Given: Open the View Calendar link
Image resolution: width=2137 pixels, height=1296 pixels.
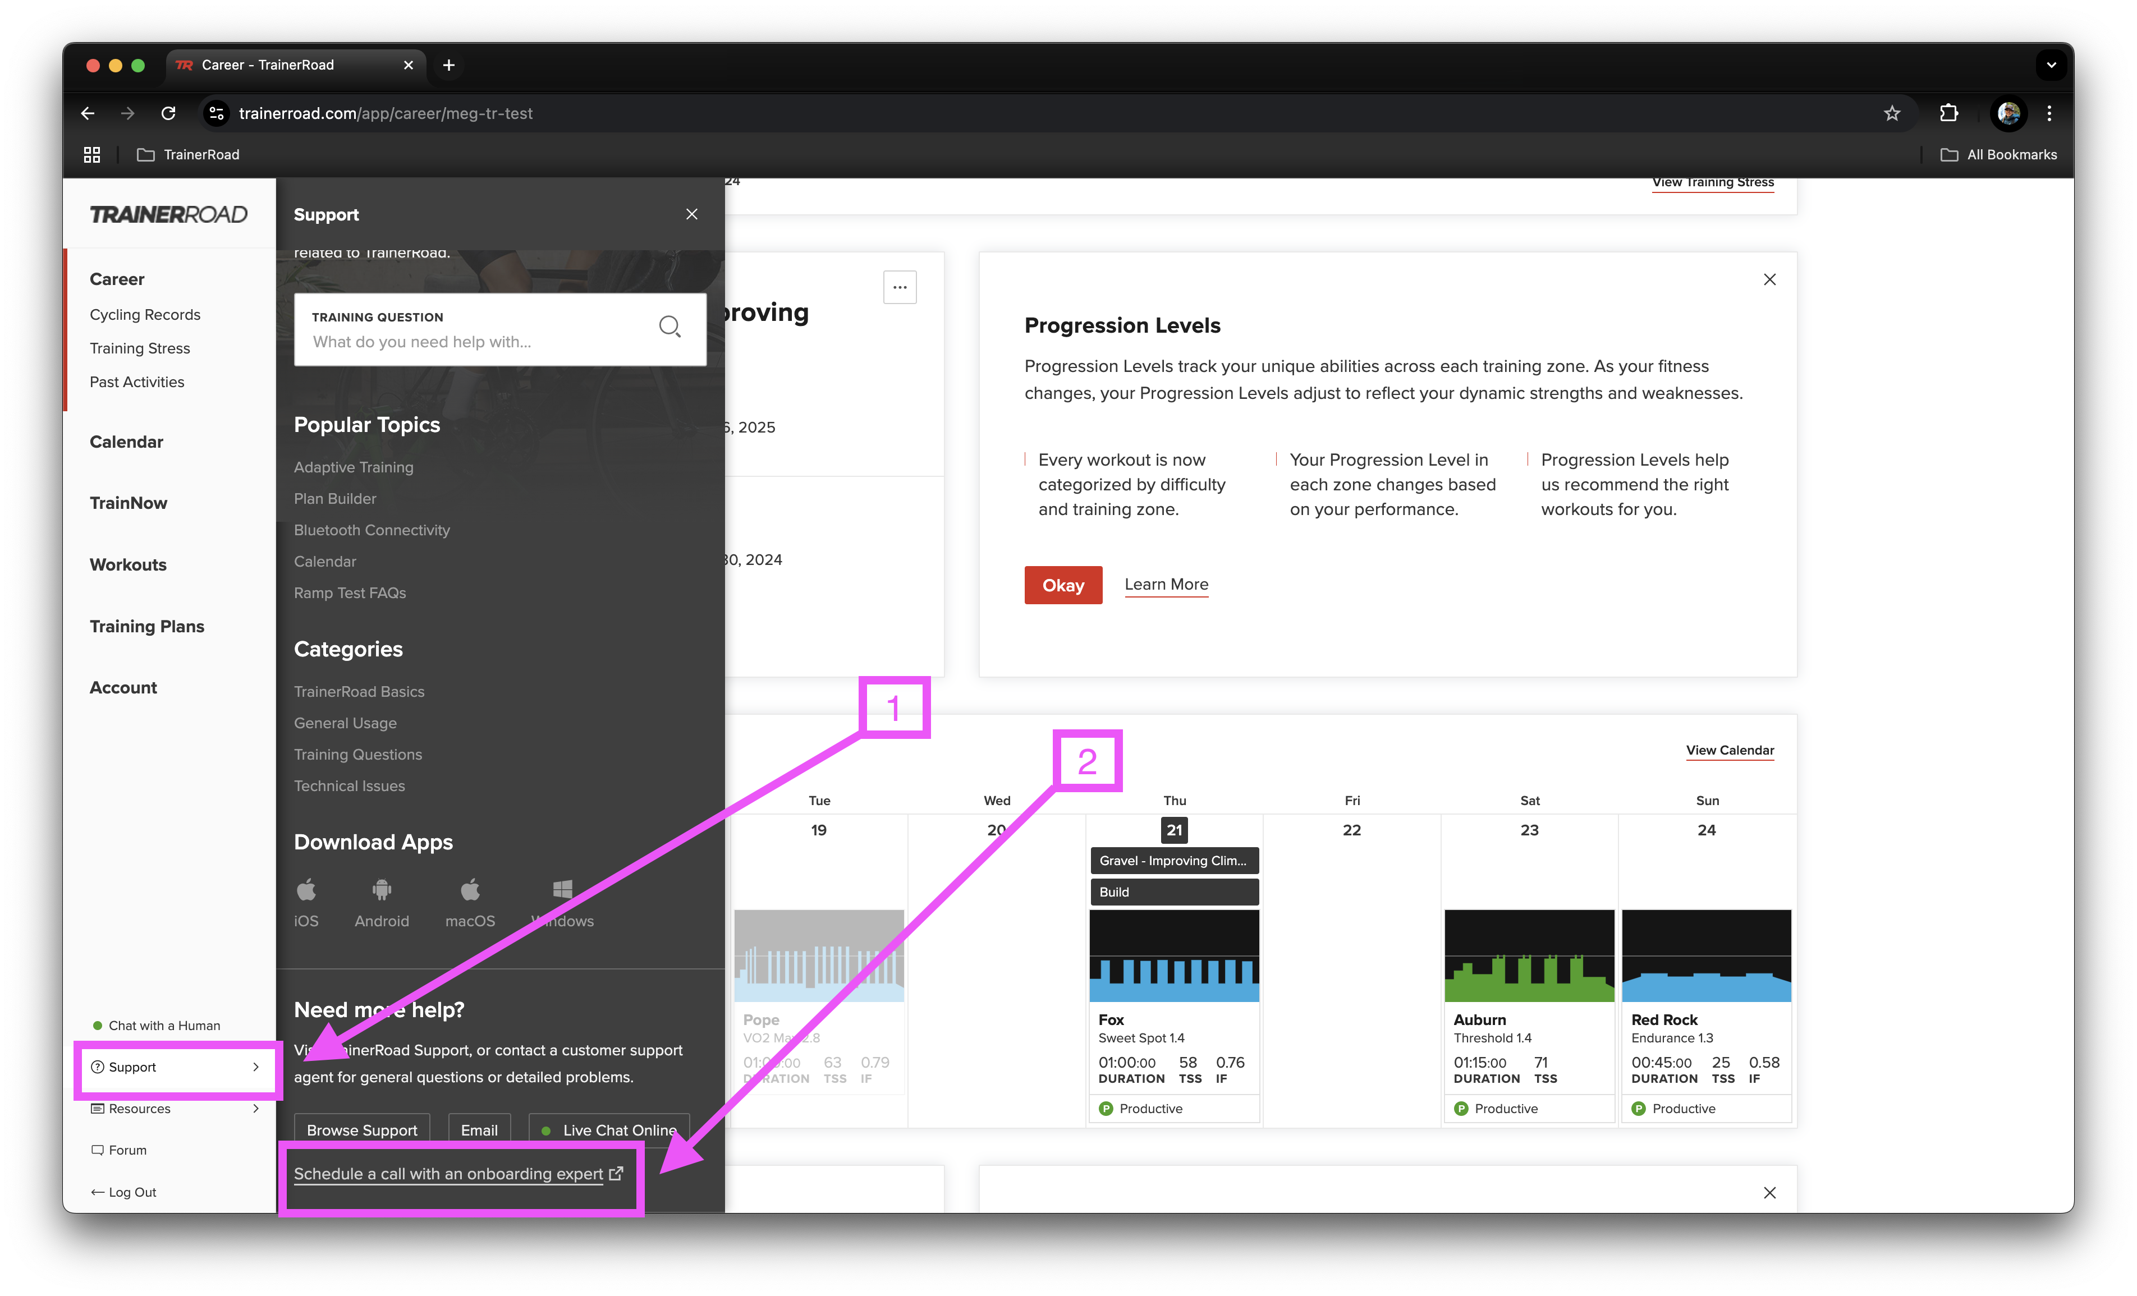Looking at the screenshot, I should [x=1730, y=750].
